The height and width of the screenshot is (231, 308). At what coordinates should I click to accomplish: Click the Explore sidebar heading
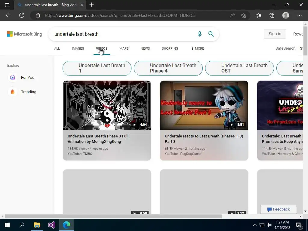(x=13, y=65)
